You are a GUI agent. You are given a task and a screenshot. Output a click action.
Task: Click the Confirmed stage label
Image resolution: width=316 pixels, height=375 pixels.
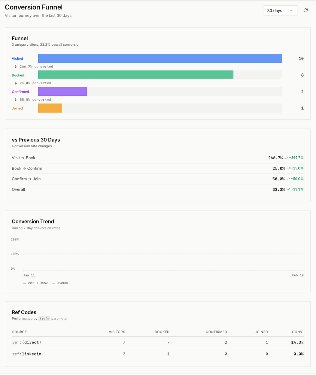point(20,91)
